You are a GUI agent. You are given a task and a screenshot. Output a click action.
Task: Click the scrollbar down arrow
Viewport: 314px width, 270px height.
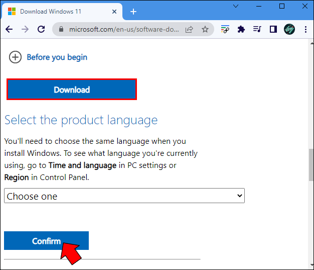(312, 265)
